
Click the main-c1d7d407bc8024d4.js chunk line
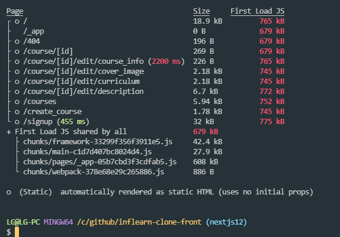tap(88, 152)
